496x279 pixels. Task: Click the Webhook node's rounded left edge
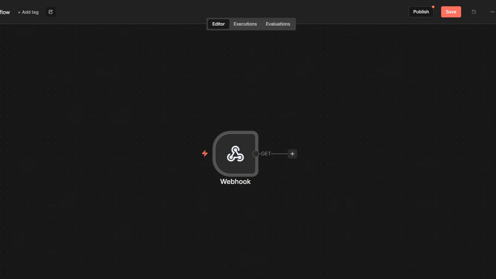(x=215, y=154)
